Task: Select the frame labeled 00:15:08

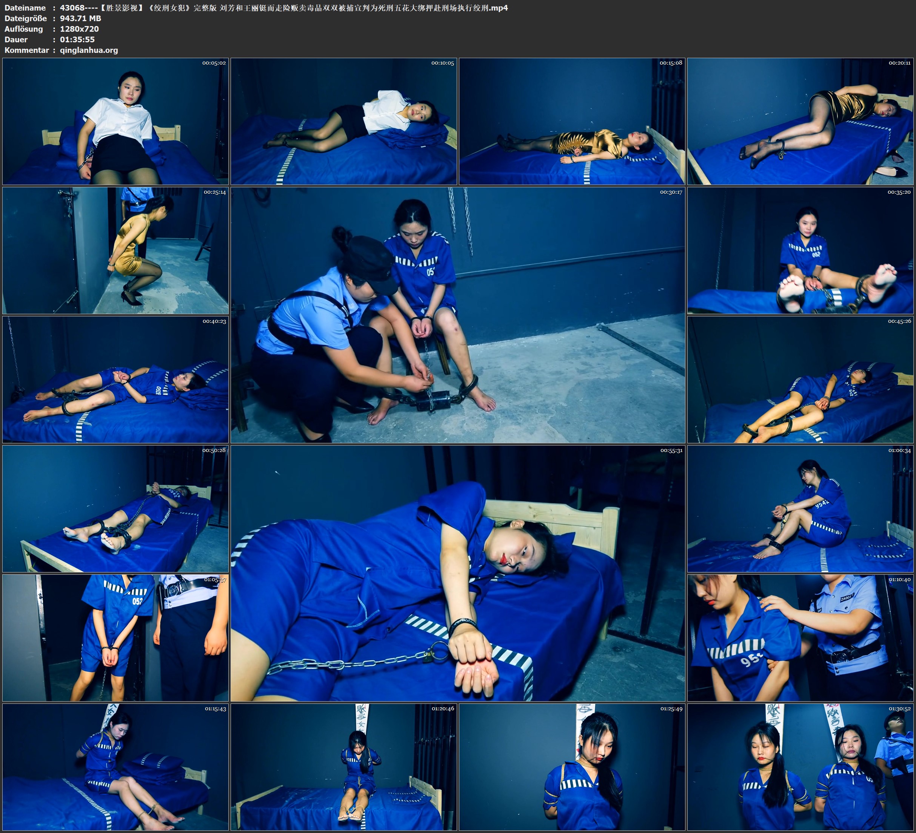Action: 571,122
